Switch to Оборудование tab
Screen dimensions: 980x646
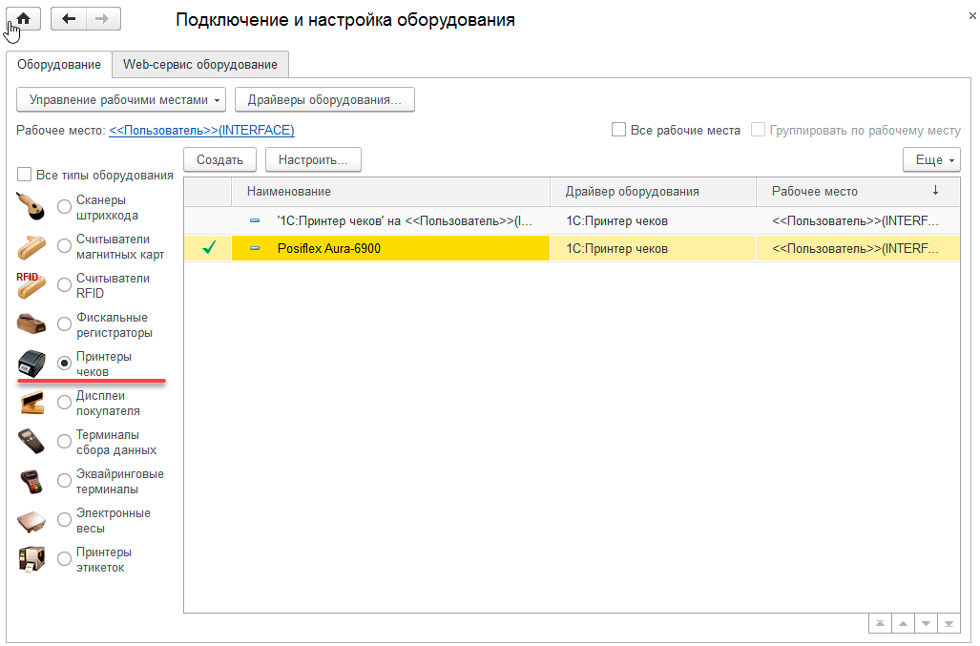59,64
